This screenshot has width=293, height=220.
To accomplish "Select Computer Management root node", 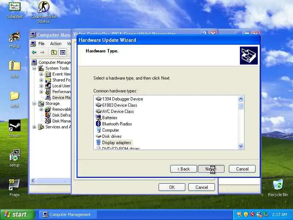I will [x=54, y=62].
